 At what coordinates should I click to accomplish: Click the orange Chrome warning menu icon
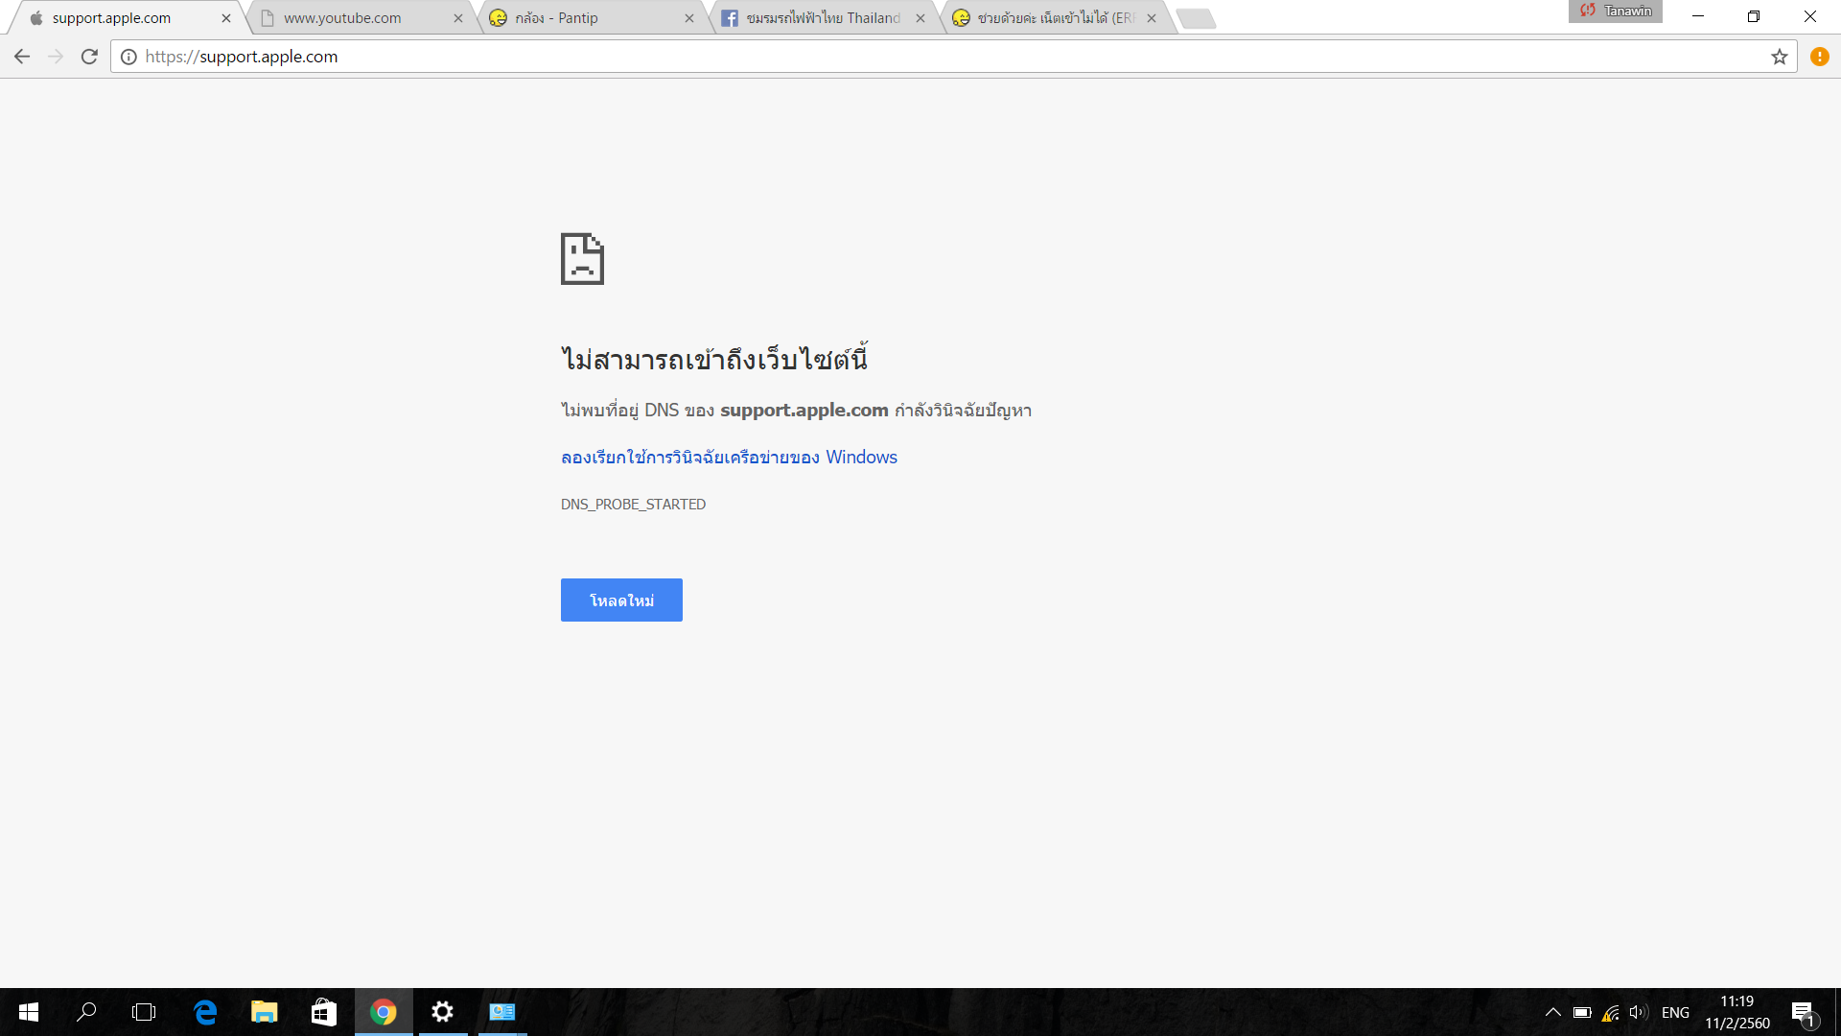click(x=1819, y=57)
